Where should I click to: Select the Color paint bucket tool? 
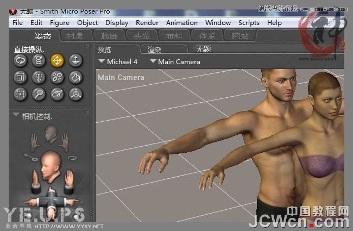tap(75, 78)
